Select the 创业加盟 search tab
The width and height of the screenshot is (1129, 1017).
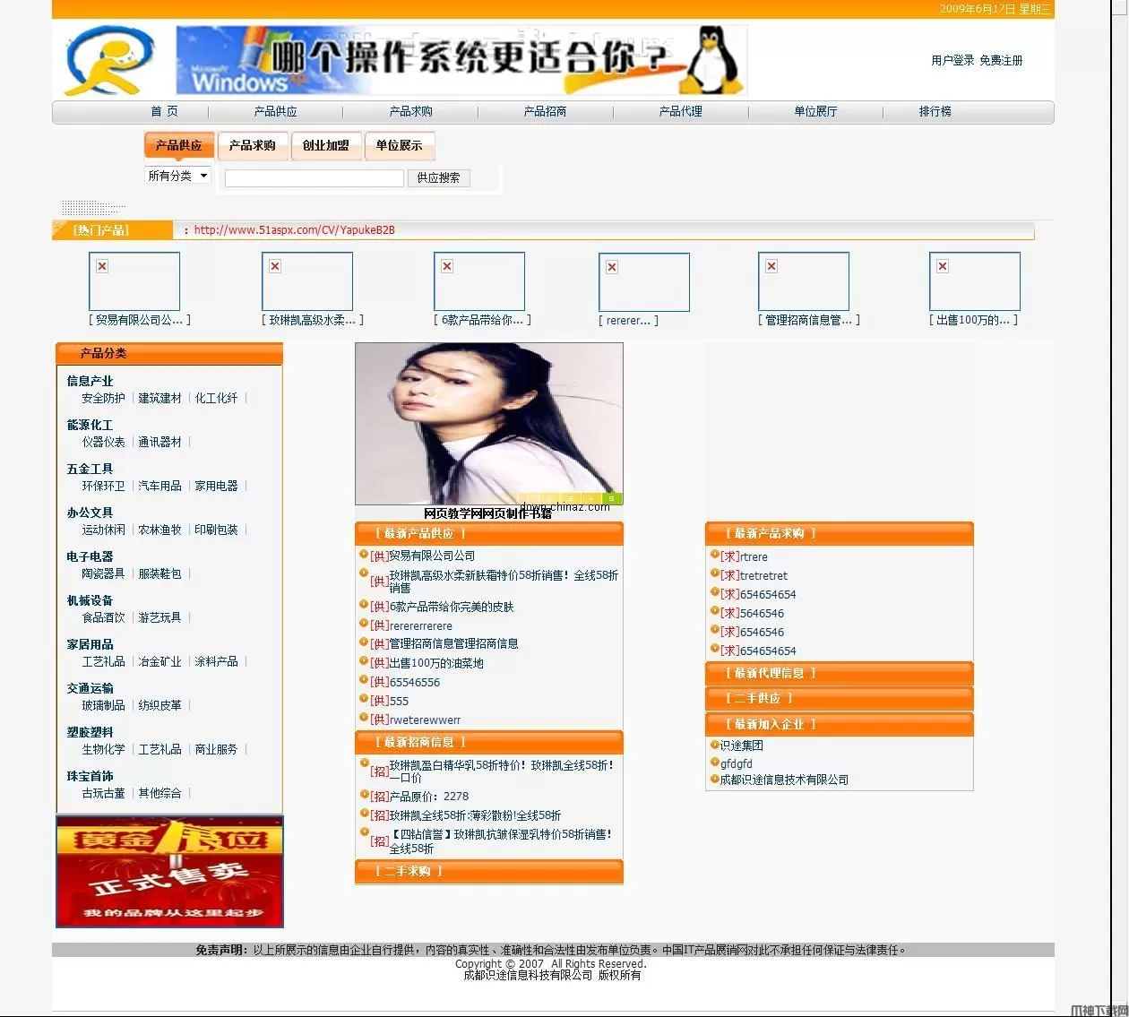point(325,145)
